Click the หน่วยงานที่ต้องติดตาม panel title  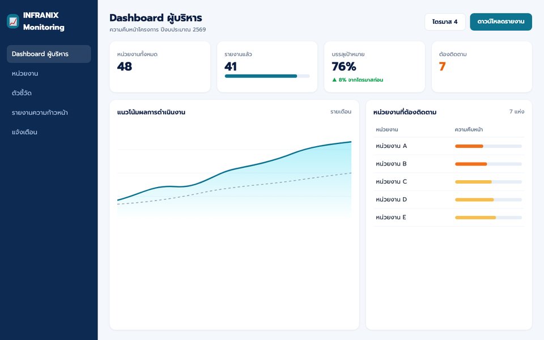point(405,112)
